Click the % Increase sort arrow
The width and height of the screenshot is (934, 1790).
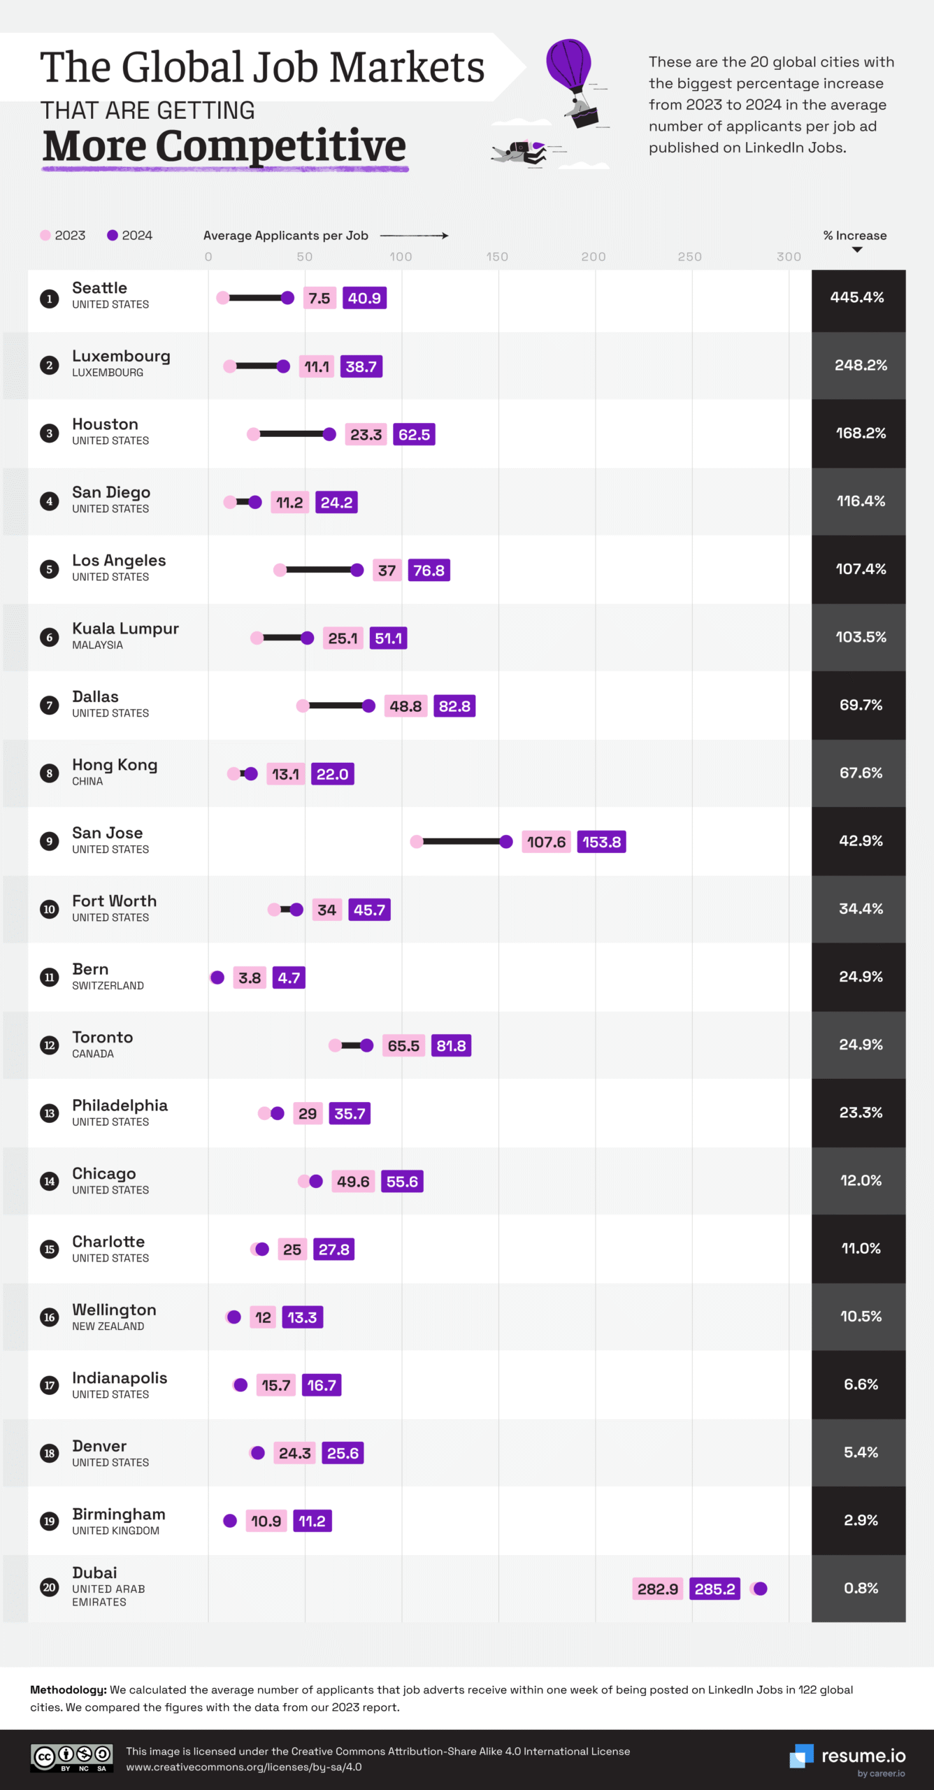857,250
